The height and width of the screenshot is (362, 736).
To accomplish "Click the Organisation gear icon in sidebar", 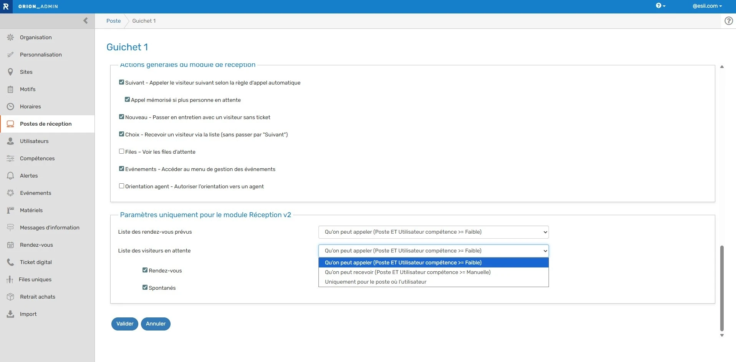I will click(10, 37).
